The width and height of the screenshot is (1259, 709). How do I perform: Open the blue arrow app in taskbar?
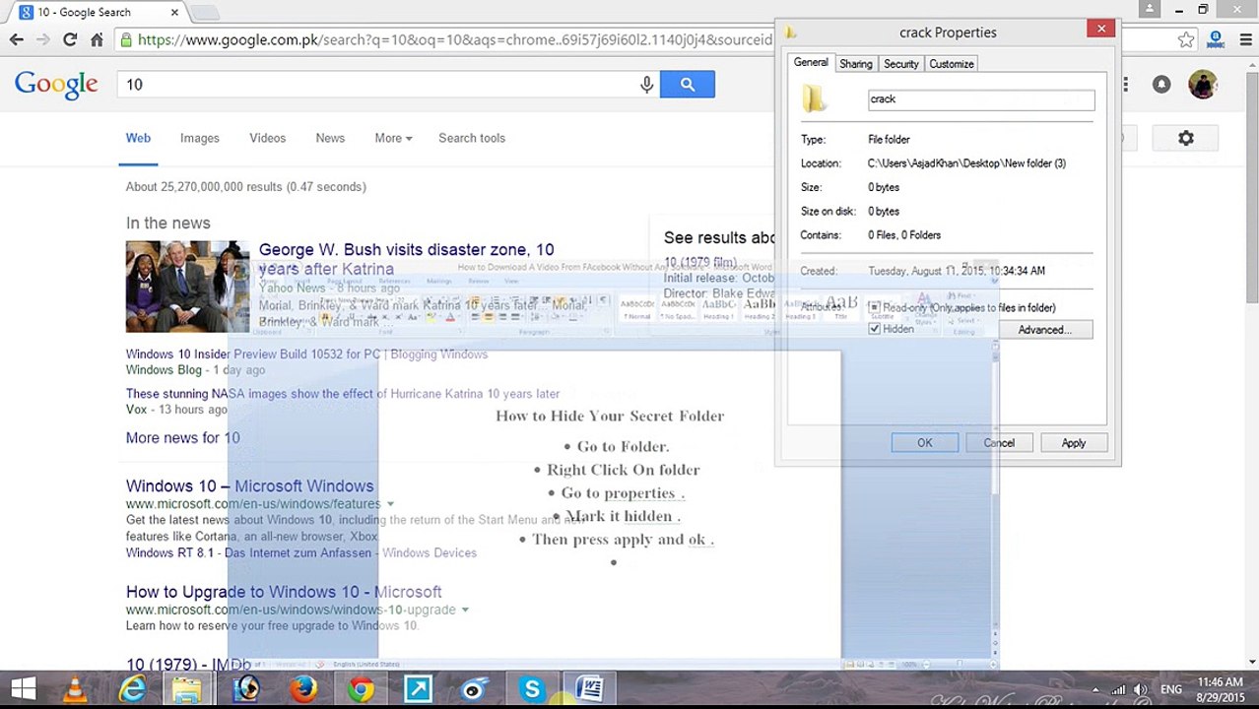[x=418, y=688]
